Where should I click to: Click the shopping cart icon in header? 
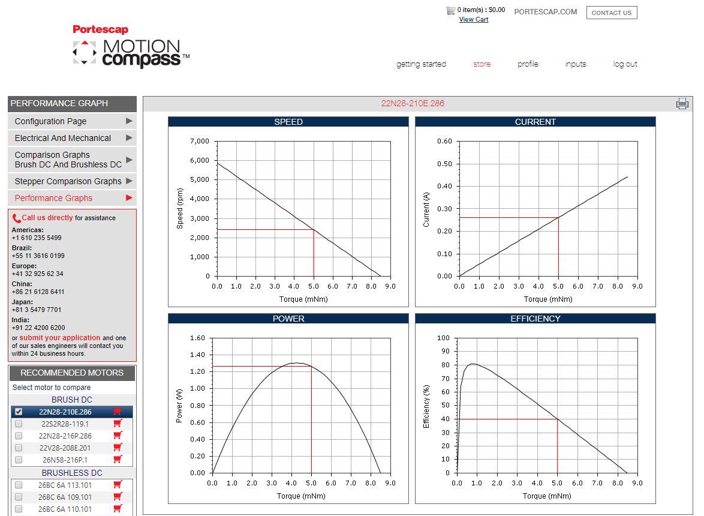coord(450,11)
